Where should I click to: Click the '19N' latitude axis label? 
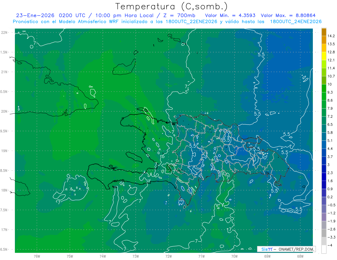4,151
